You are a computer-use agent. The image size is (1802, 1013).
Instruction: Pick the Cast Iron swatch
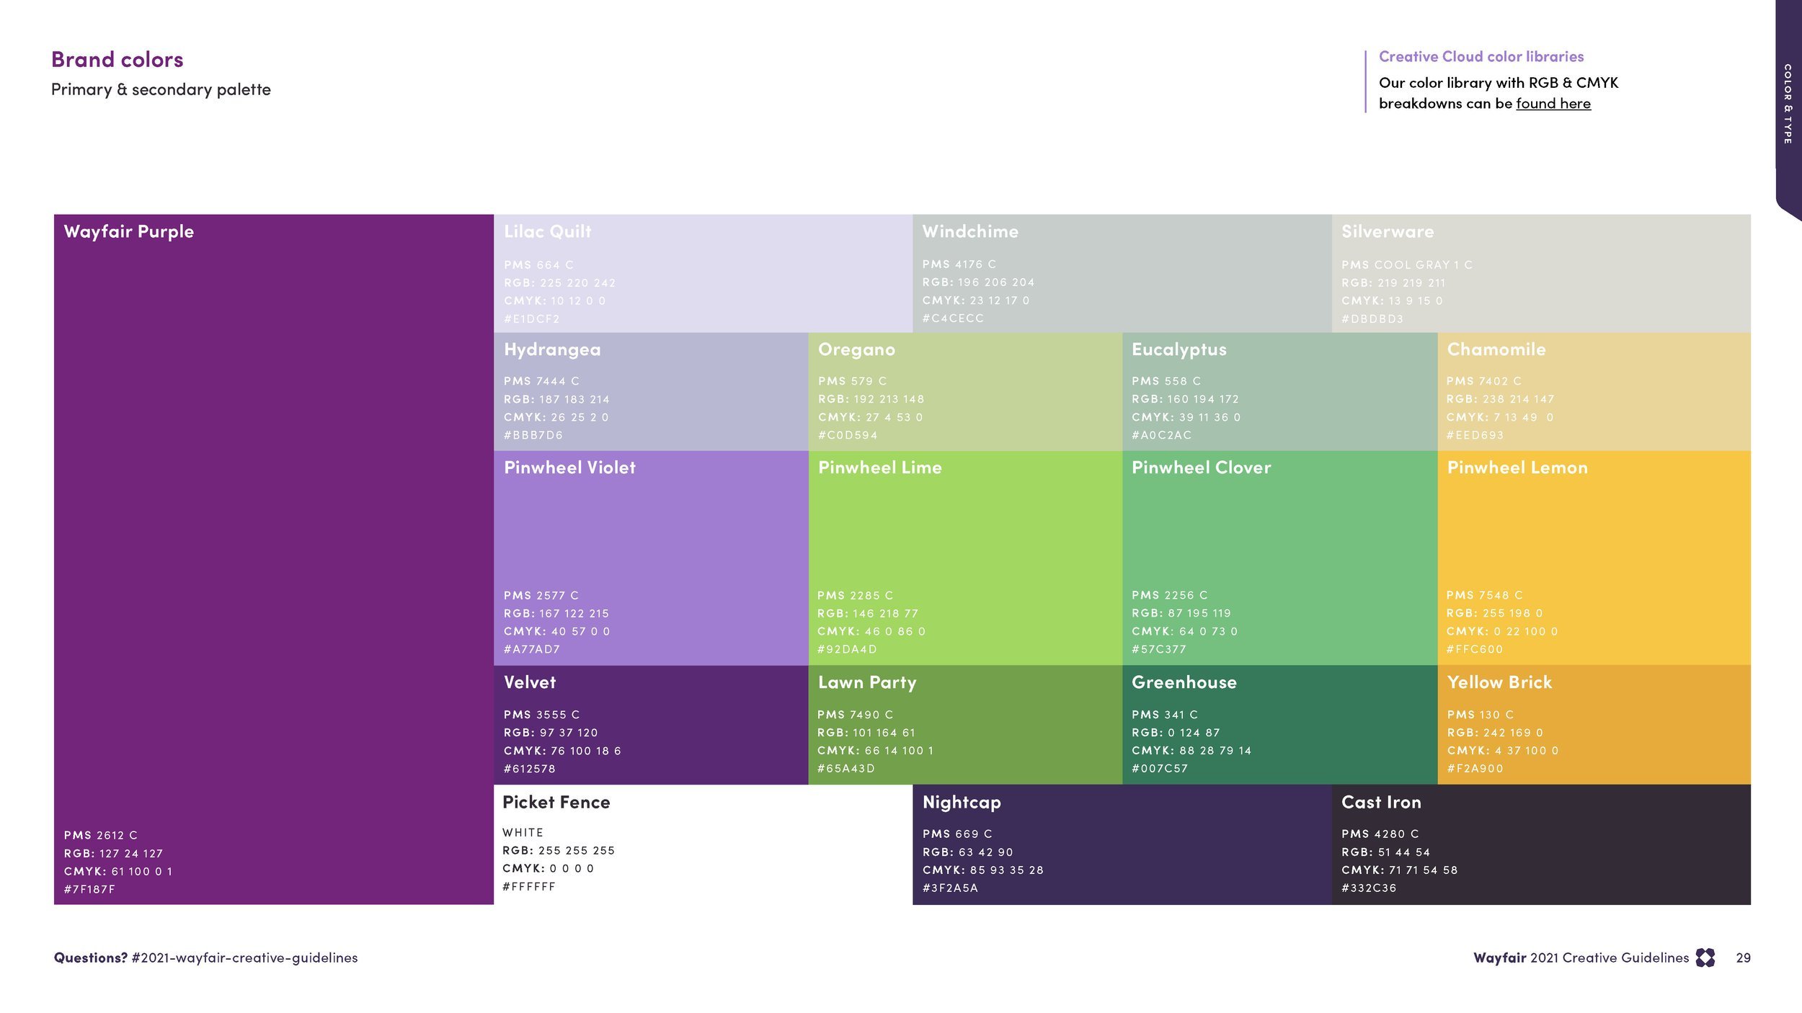[1541, 844]
